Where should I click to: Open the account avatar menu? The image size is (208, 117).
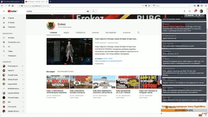[201, 11]
